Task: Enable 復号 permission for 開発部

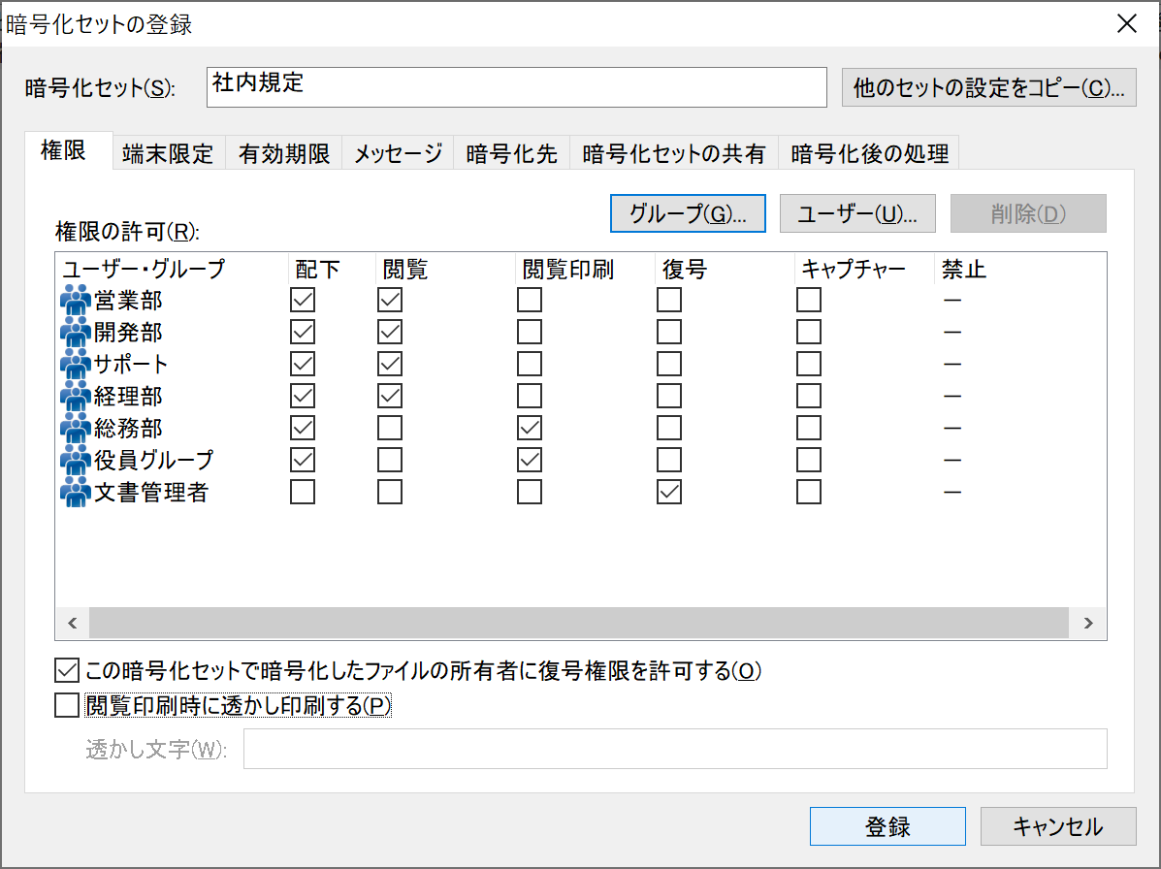Action: click(668, 333)
